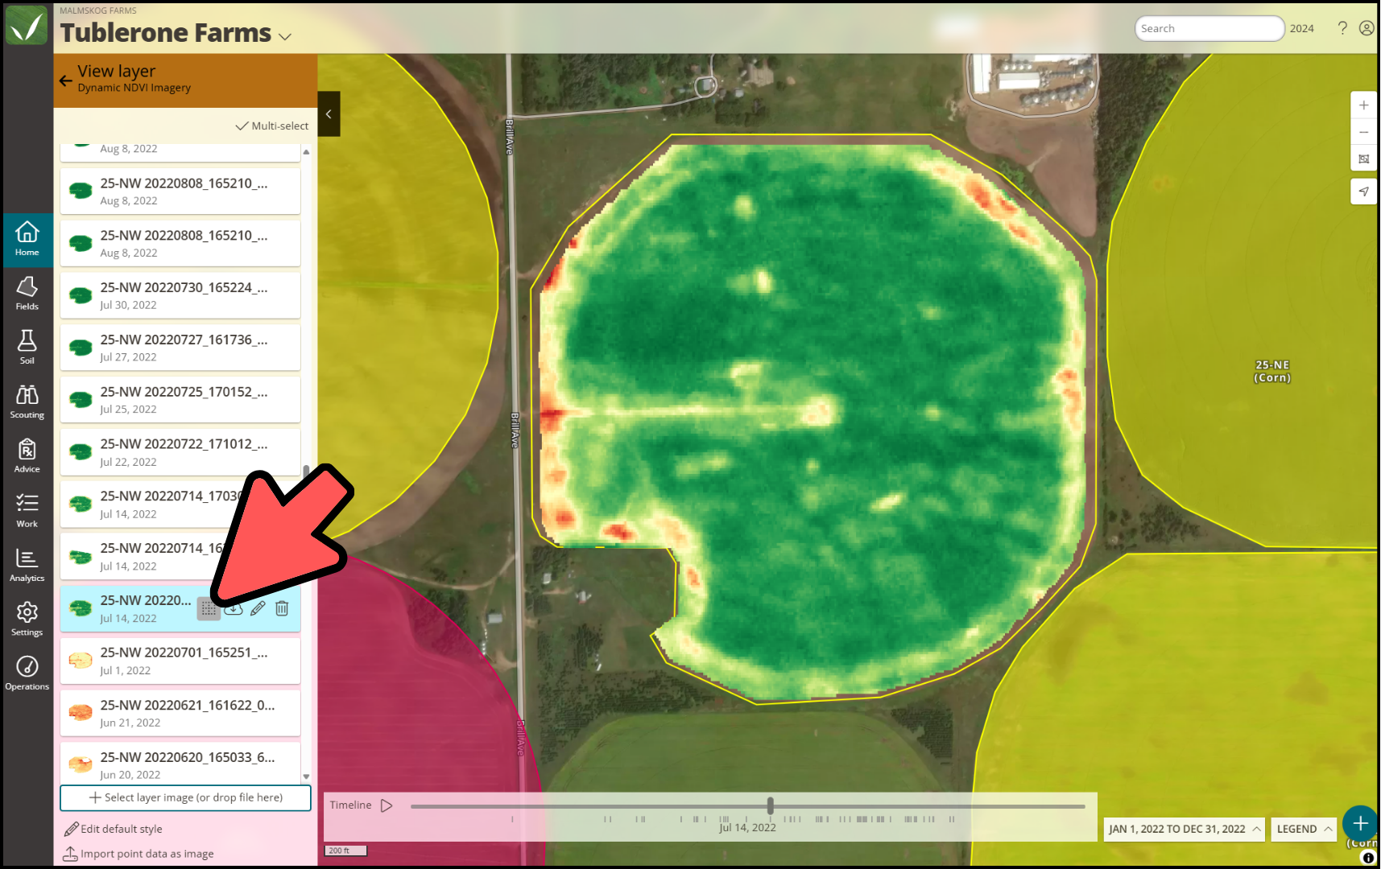Zoom in on the map
Viewport: 1381px width, 869px height.
[1363, 105]
